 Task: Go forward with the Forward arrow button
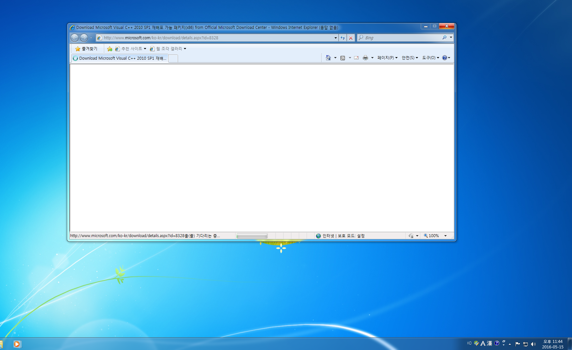point(84,38)
